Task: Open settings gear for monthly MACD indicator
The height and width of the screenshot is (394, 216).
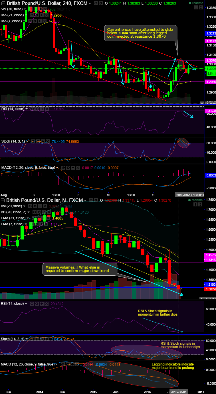Action: pyautogui.click(x=68, y=364)
